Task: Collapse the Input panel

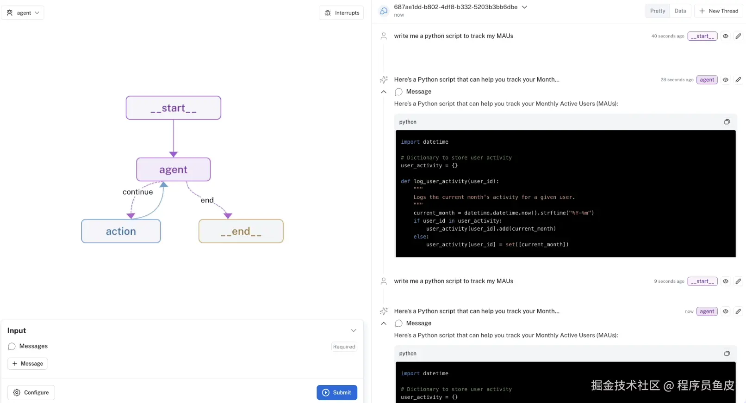Action: tap(354, 330)
